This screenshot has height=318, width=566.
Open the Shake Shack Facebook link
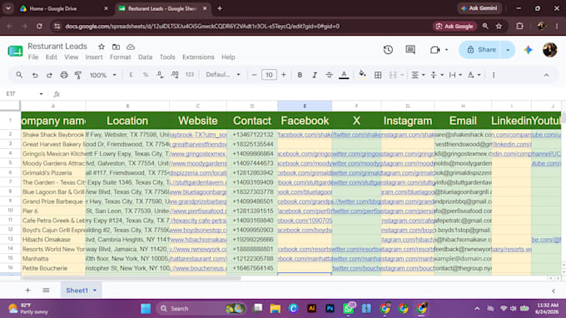[x=305, y=135]
